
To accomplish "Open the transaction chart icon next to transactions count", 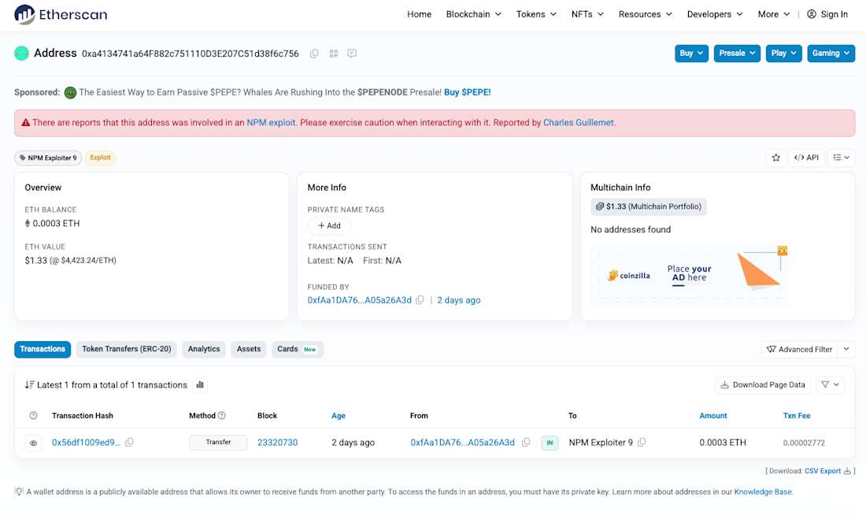I will click(199, 384).
